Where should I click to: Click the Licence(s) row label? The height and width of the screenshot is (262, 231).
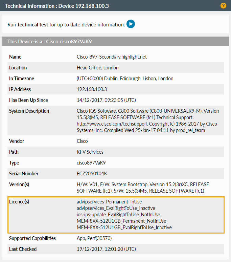tap(19, 202)
